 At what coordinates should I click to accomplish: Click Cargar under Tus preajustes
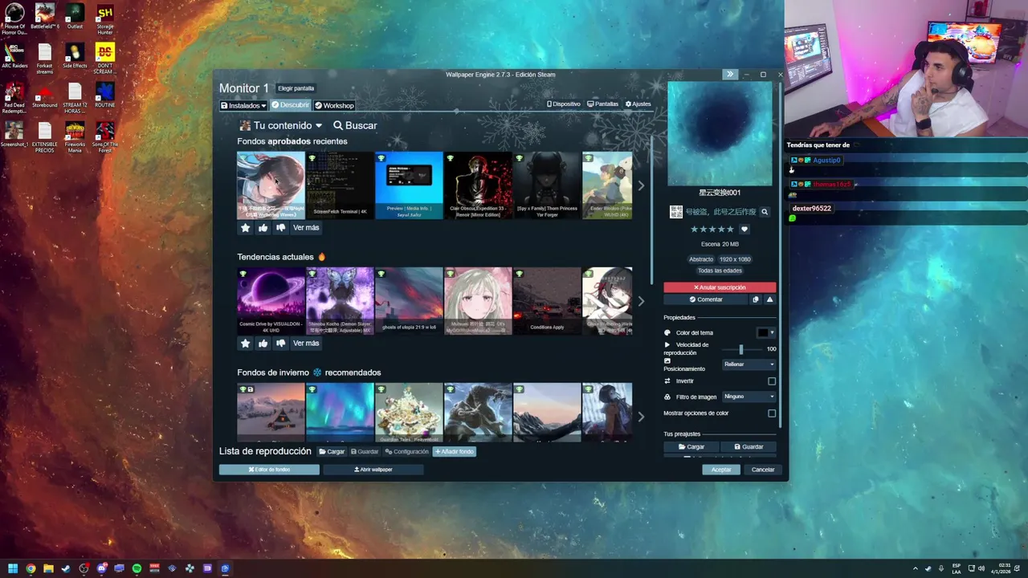691,447
